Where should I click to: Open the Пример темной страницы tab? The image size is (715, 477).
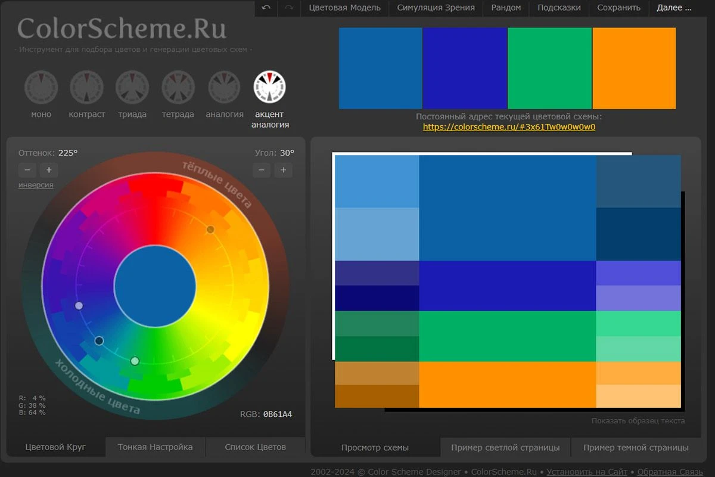[636, 447]
